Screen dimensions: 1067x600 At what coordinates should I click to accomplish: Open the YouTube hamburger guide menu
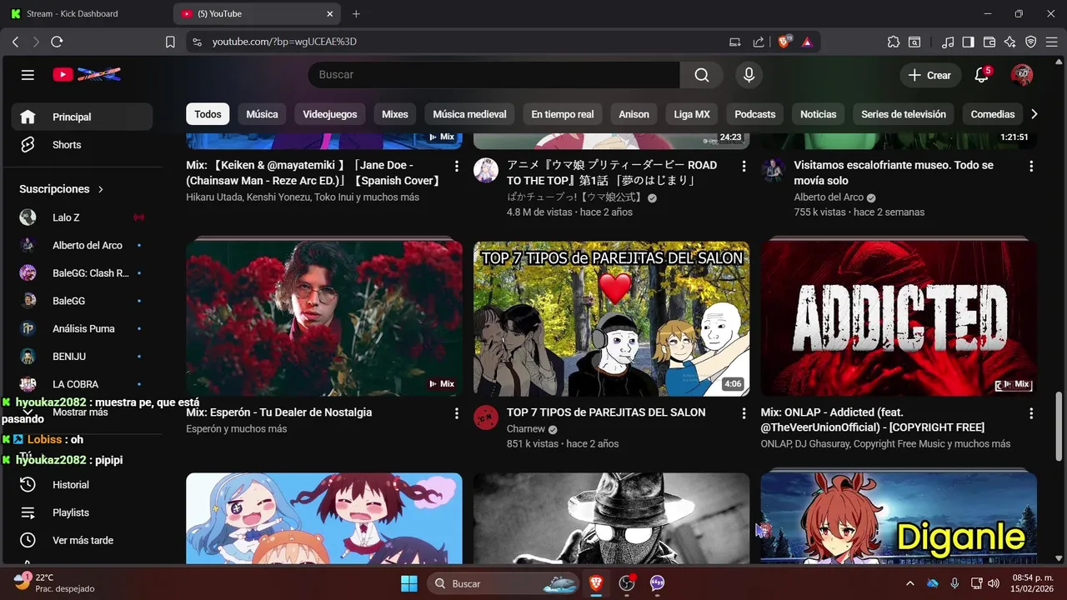pos(28,75)
